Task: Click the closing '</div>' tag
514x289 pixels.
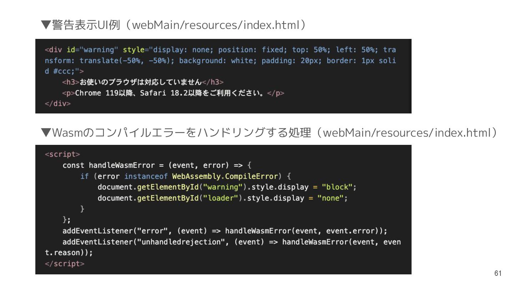Action: click(58, 104)
